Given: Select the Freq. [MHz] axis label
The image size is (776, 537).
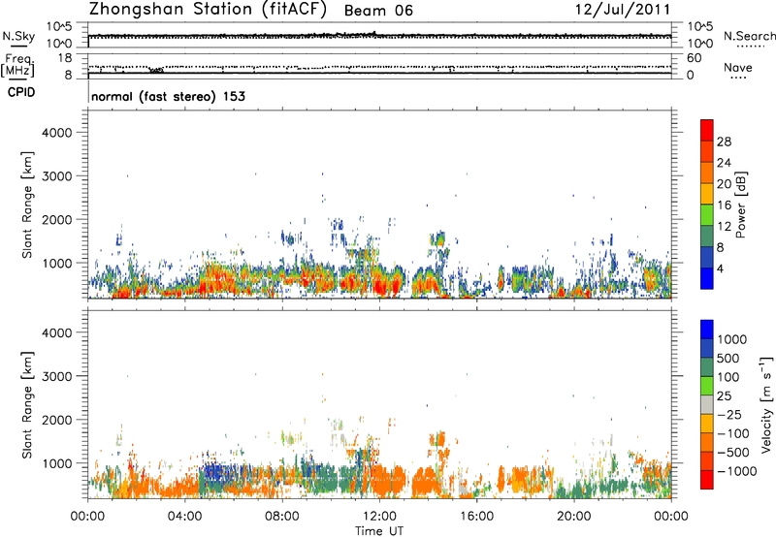Looking at the screenshot, I should click(x=17, y=65).
